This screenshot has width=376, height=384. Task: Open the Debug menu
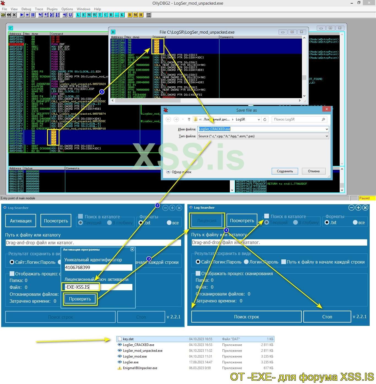(x=26, y=9)
